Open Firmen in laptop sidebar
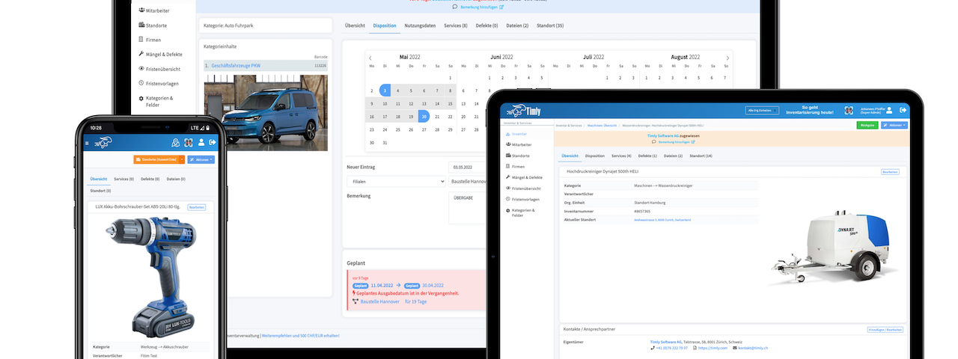 coord(150,40)
